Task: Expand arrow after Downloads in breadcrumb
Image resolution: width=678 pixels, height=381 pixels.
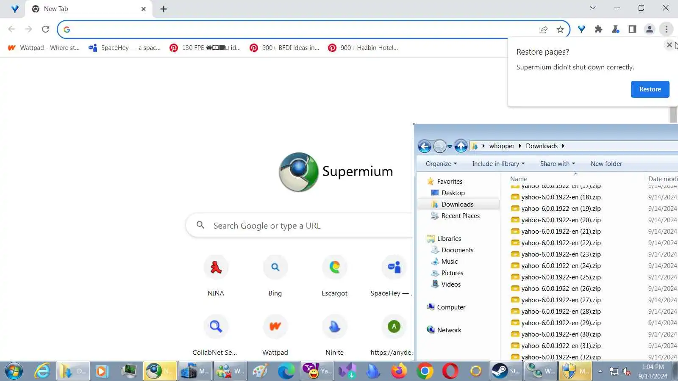Action: pyautogui.click(x=563, y=146)
